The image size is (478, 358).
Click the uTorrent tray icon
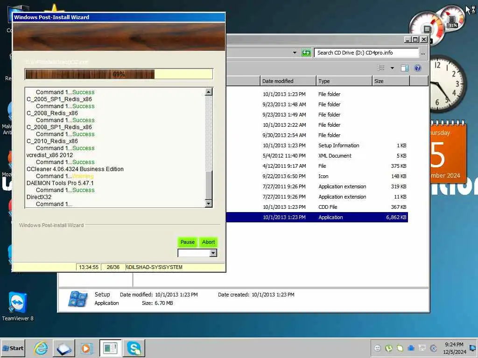(x=389, y=348)
